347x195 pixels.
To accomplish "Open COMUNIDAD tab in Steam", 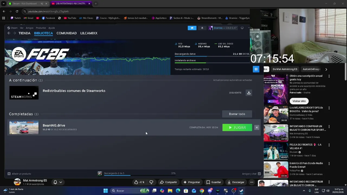I will pos(66,33).
